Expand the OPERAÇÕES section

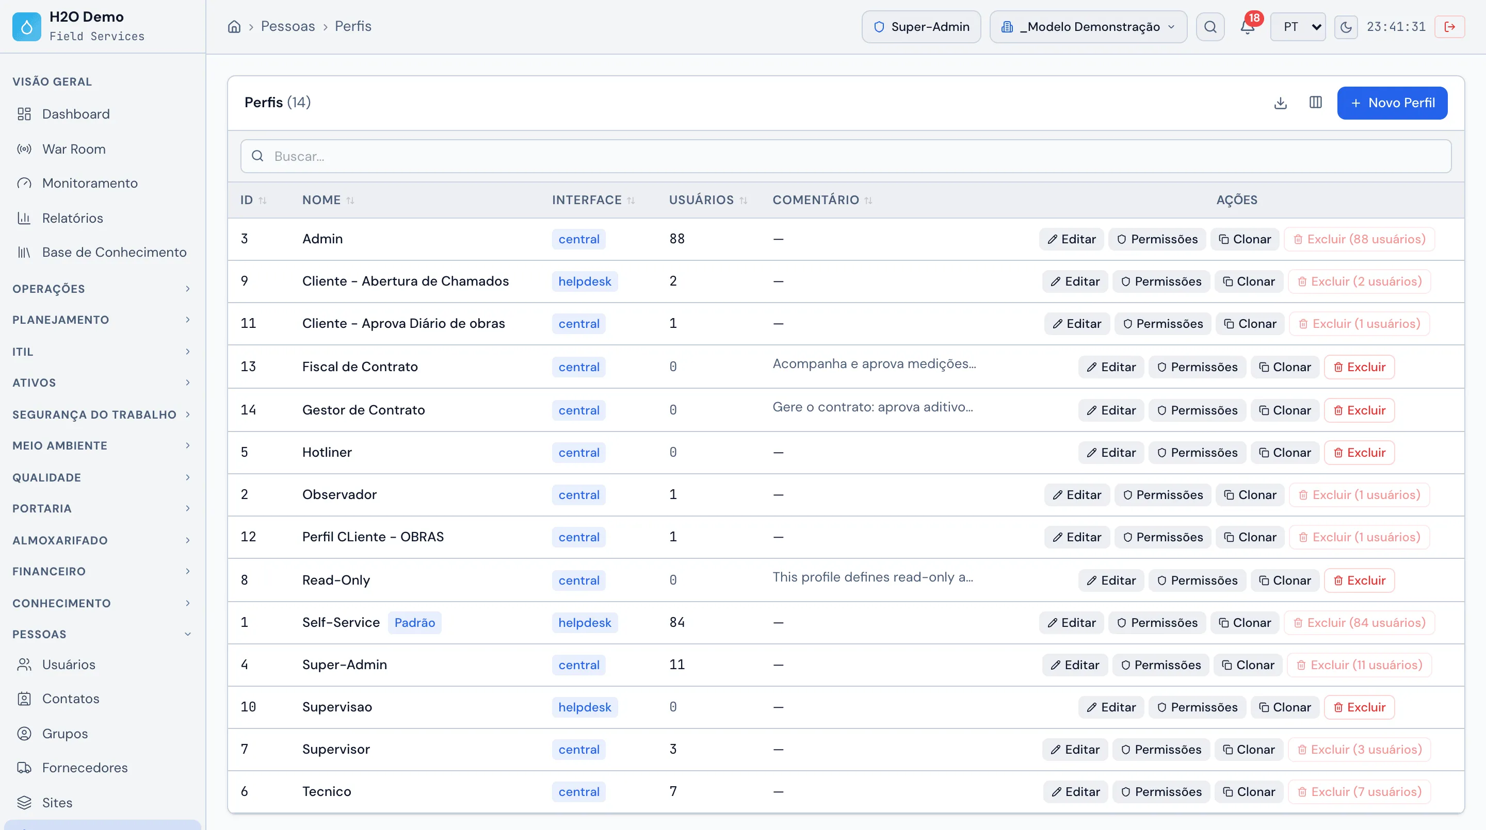[103, 289]
